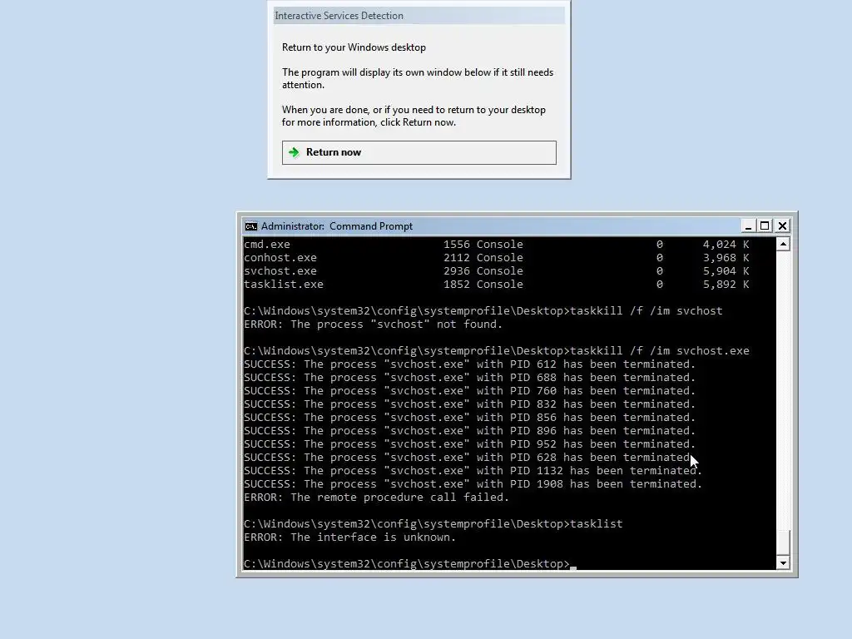Click the scrollbar up arrow in Command Prompt

[783, 244]
